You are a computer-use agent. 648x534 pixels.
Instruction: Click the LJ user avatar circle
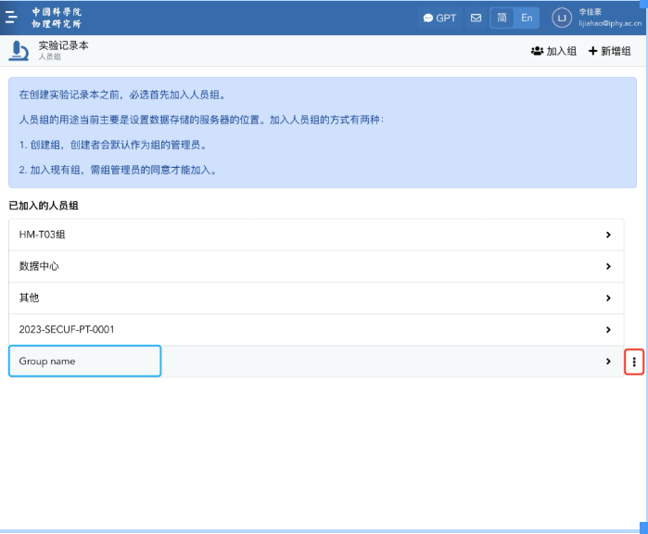click(562, 18)
